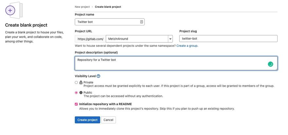288x135 pixels.
Task: Click the namespace dropdown chevron arrow
Action: [170, 39]
